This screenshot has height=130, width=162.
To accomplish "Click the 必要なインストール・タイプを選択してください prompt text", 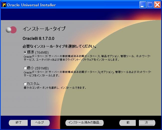I will pyautogui.click(x=60, y=46).
